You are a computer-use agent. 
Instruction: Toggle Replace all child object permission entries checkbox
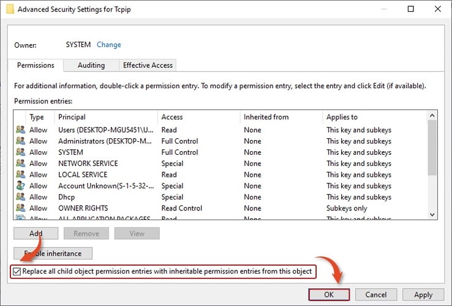17,272
